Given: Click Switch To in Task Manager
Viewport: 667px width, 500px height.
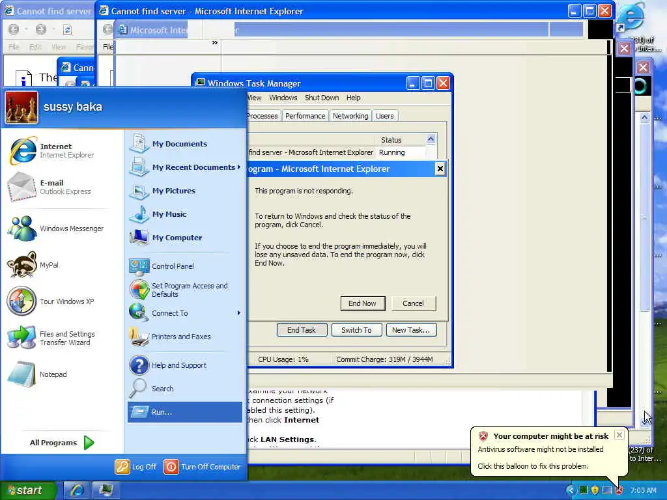Looking at the screenshot, I should pos(356,330).
